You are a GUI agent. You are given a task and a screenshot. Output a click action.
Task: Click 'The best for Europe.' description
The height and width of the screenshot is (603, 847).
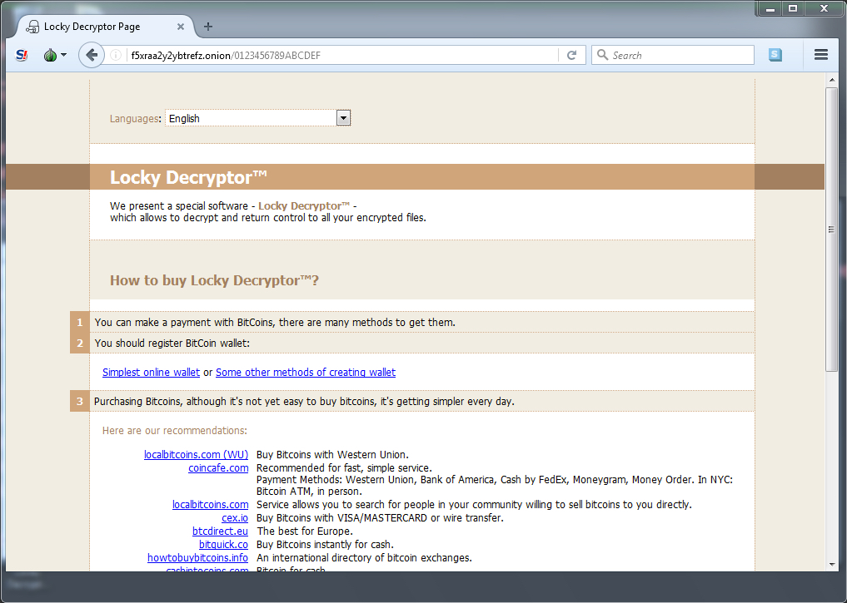tap(305, 531)
